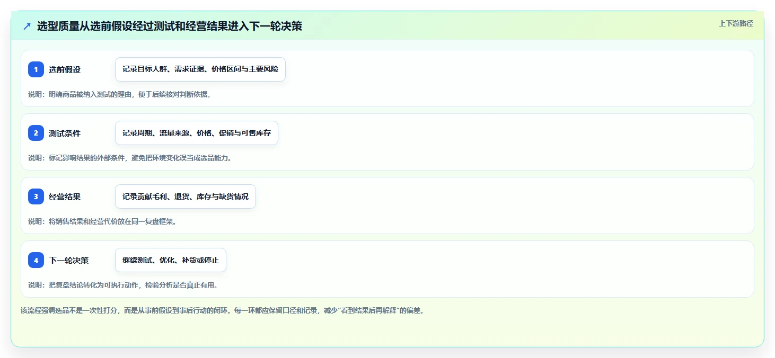This screenshot has height=358, width=775.
Task: Select the step 3 number badge
Action: click(36, 196)
